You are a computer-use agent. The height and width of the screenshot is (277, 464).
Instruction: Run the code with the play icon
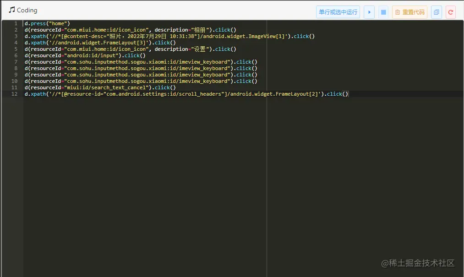point(369,12)
